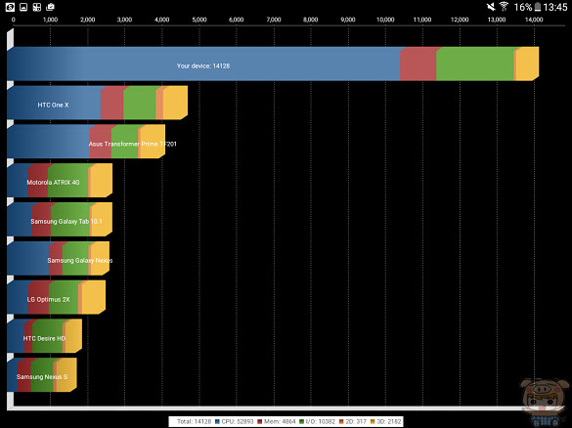572x428 pixels.
Task: Select the HTC One X bar
Action: coord(97,103)
